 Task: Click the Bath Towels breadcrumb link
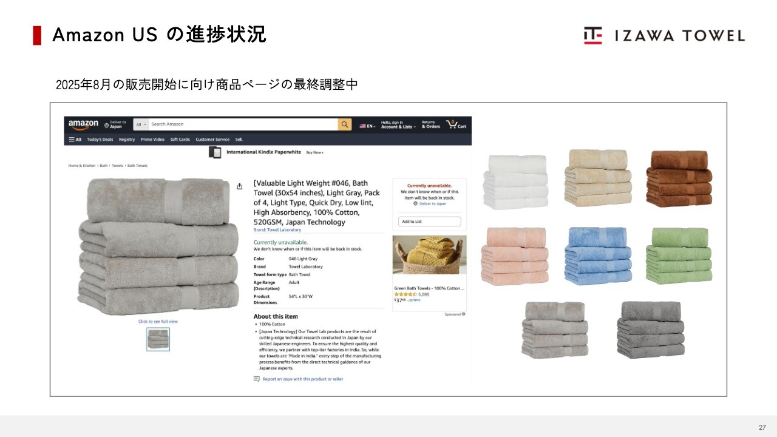[x=137, y=166]
